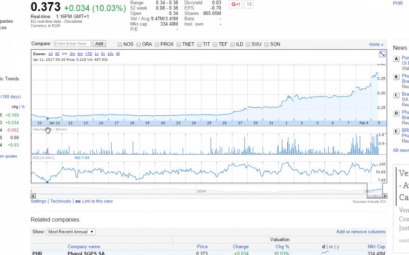Open news marker E
Viewport: 409px width, 255px height.
[x=396, y=131]
